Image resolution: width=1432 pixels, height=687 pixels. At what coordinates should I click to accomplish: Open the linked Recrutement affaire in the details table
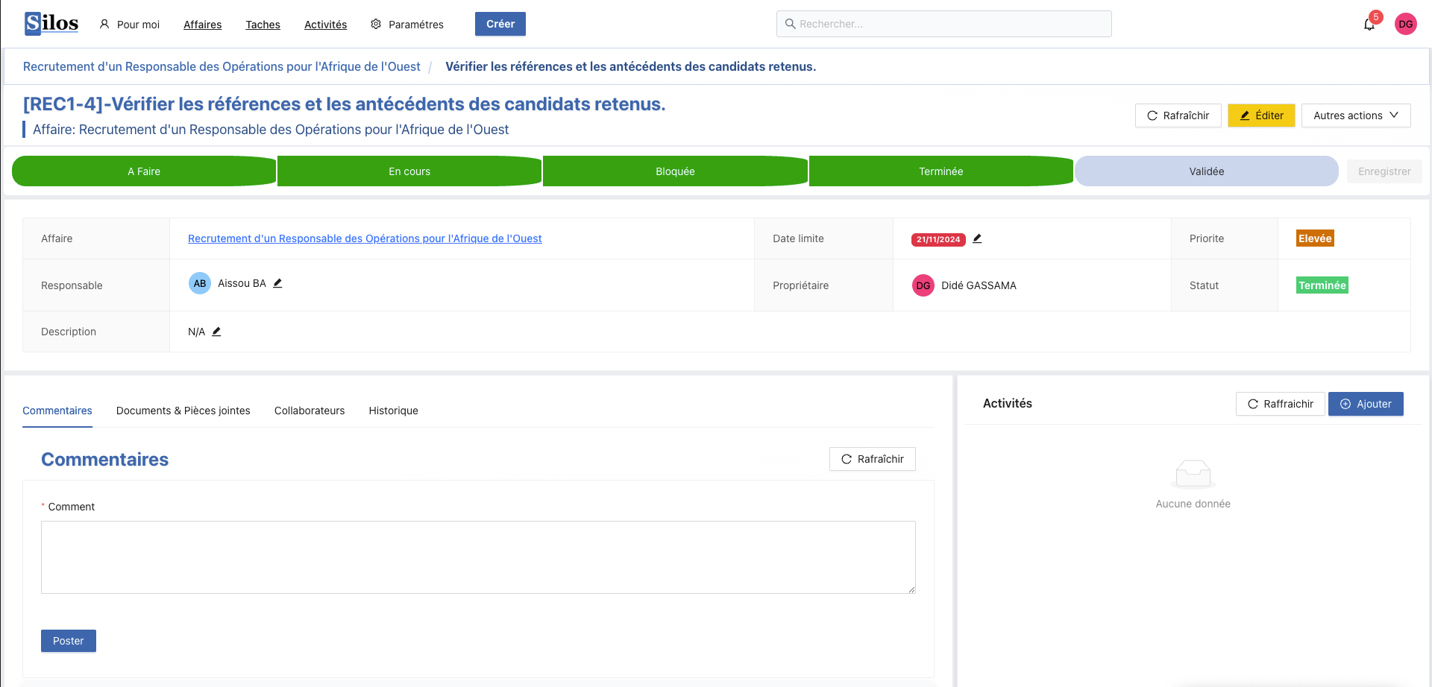pos(365,238)
